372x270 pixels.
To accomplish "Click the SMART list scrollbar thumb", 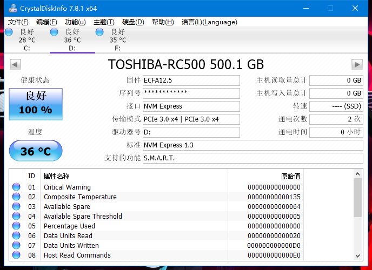I will pyautogui.click(x=357, y=198).
